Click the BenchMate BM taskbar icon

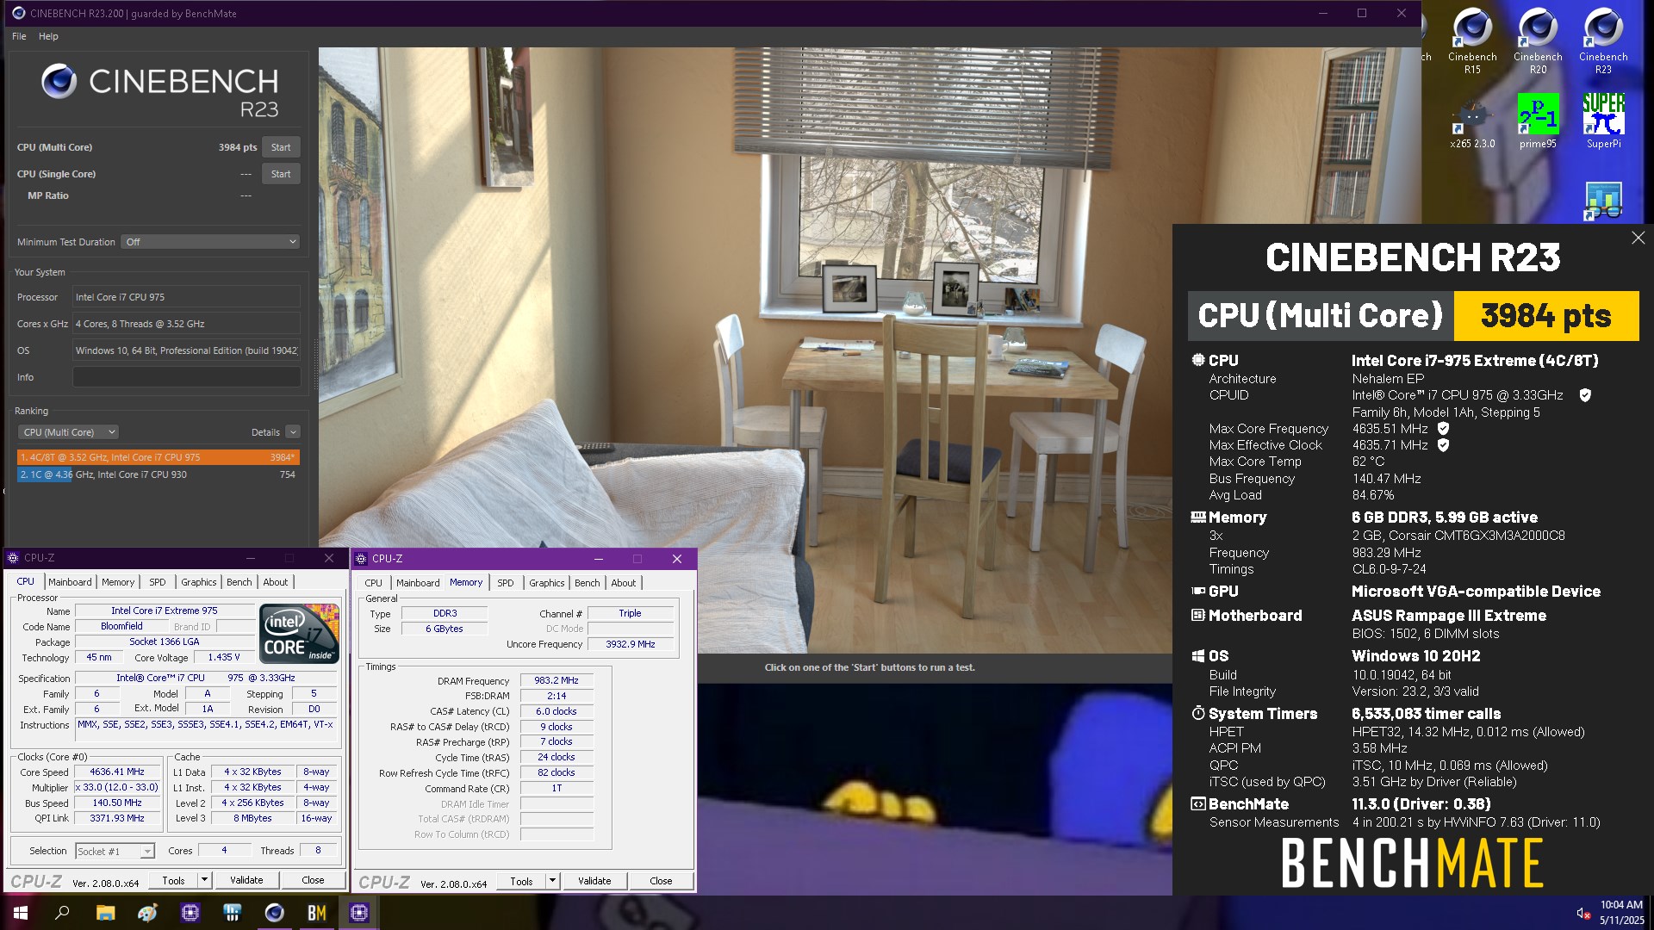pyautogui.click(x=317, y=913)
